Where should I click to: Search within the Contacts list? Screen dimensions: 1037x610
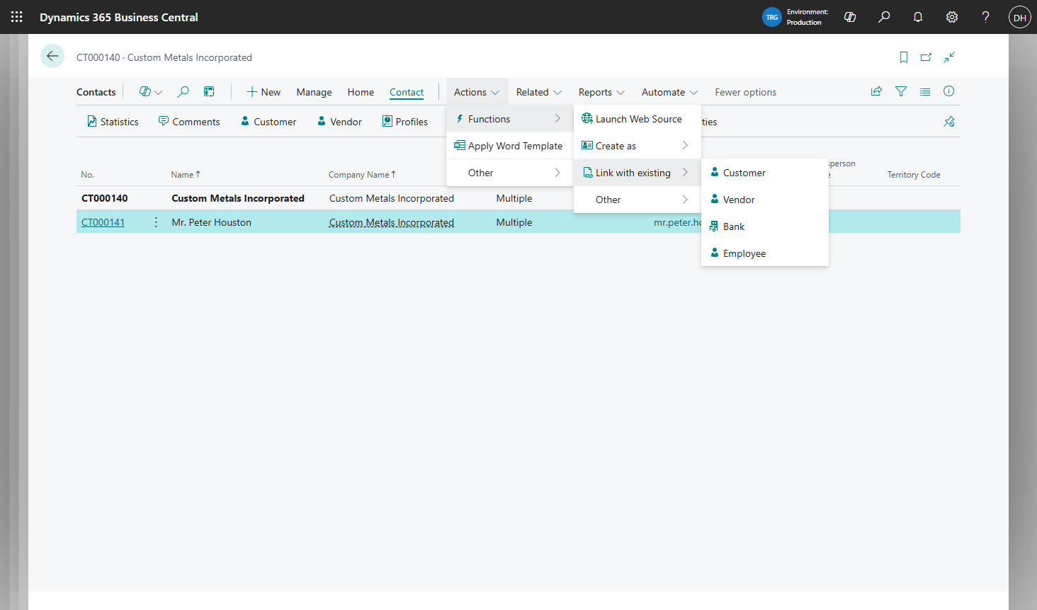pyautogui.click(x=183, y=91)
